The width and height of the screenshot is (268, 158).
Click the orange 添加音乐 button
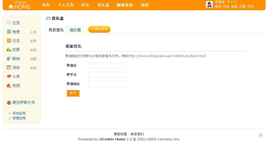point(99,29)
